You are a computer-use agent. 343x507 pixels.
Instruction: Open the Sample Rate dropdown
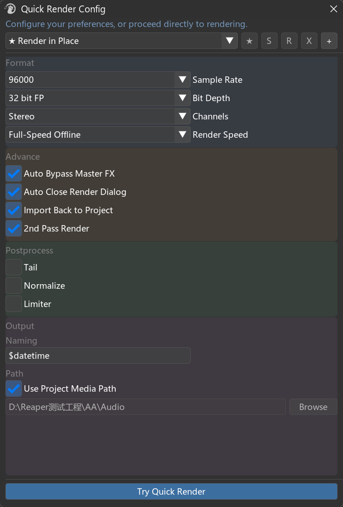coord(98,80)
